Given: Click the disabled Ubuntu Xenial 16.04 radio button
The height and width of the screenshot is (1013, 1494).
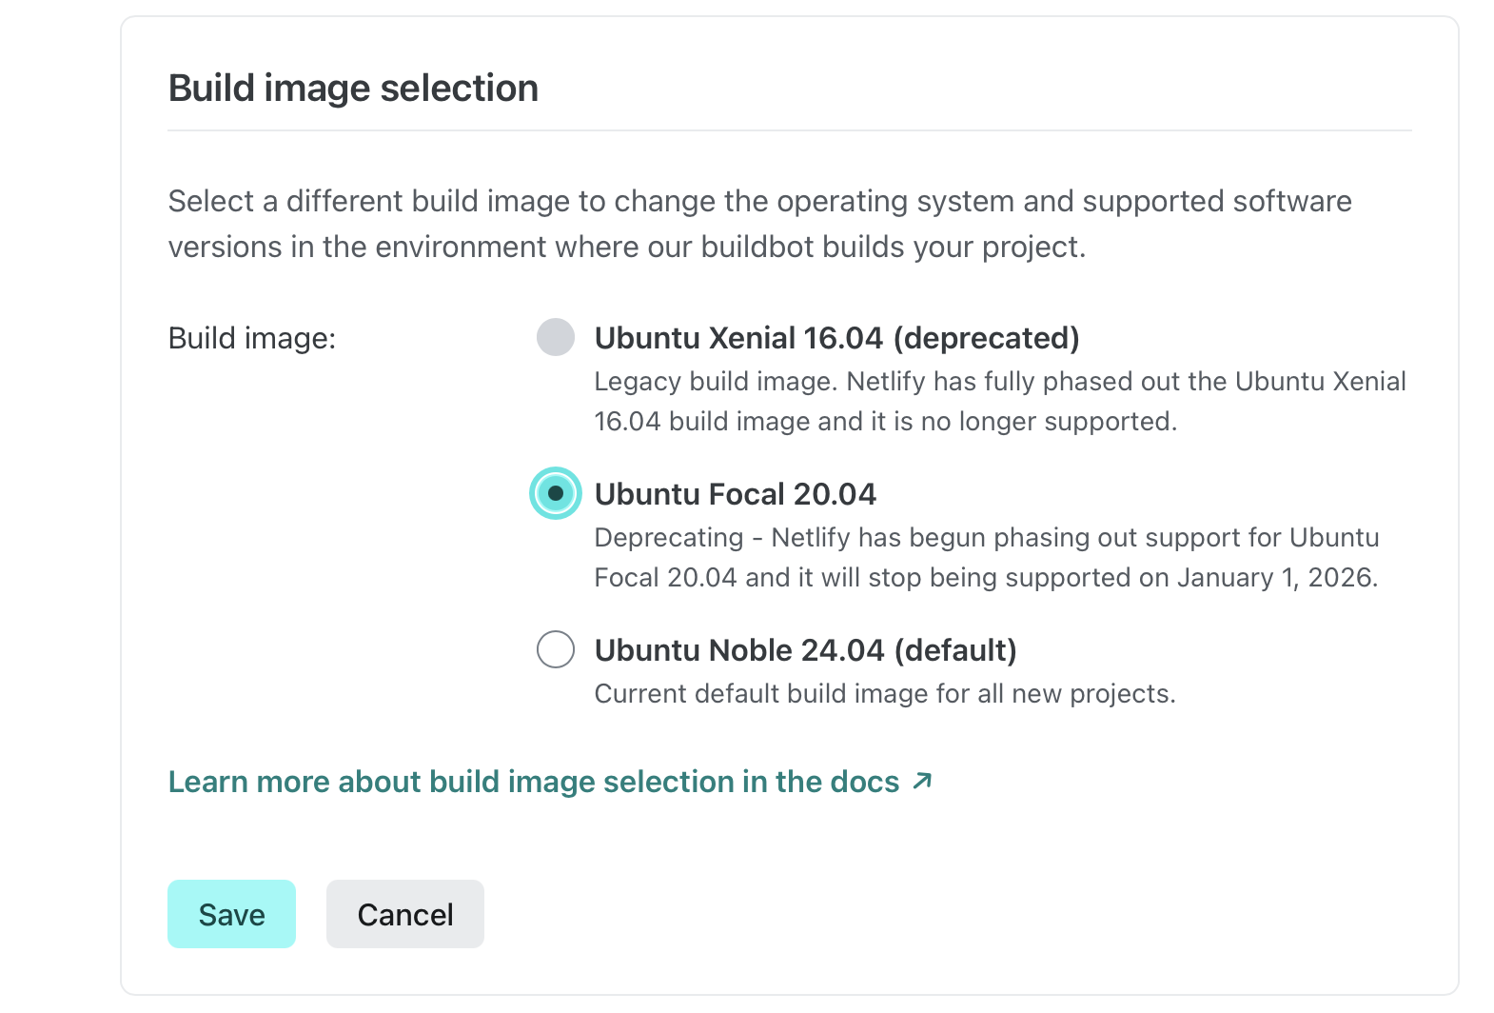Looking at the screenshot, I should [x=556, y=337].
